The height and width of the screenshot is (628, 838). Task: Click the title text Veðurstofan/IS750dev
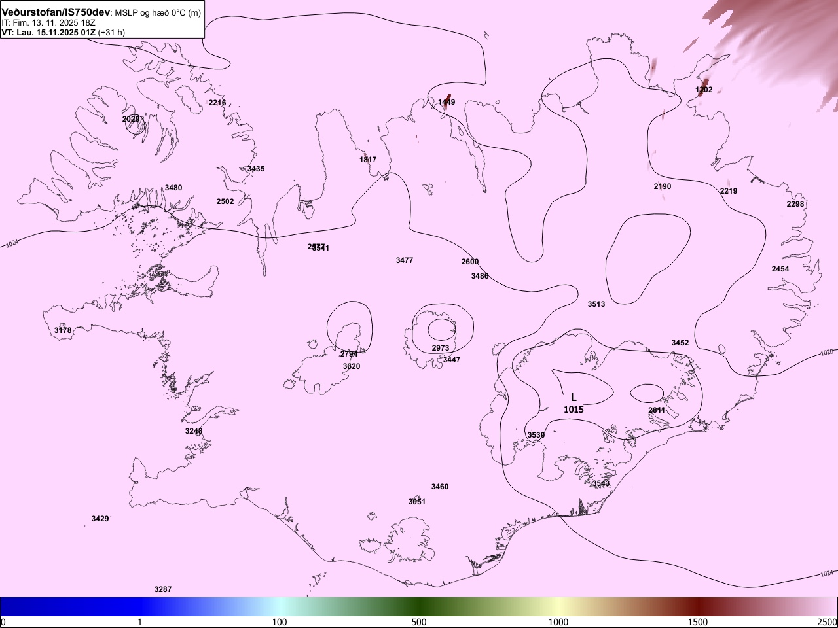(x=56, y=12)
